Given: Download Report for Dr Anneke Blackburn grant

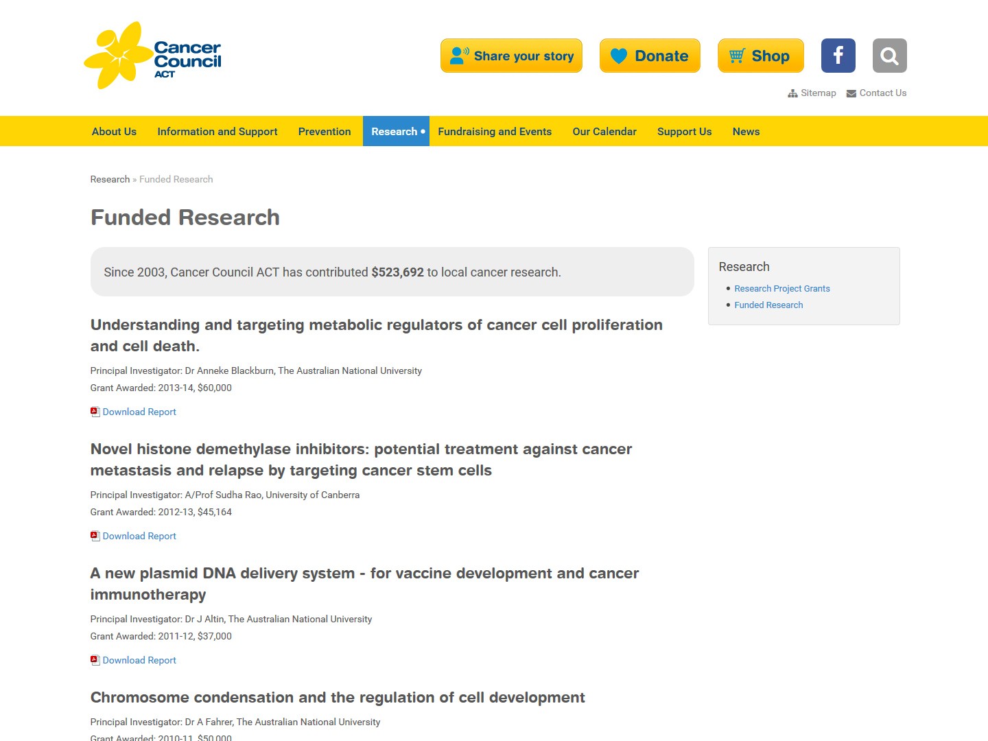Looking at the screenshot, I should [139, 412].
